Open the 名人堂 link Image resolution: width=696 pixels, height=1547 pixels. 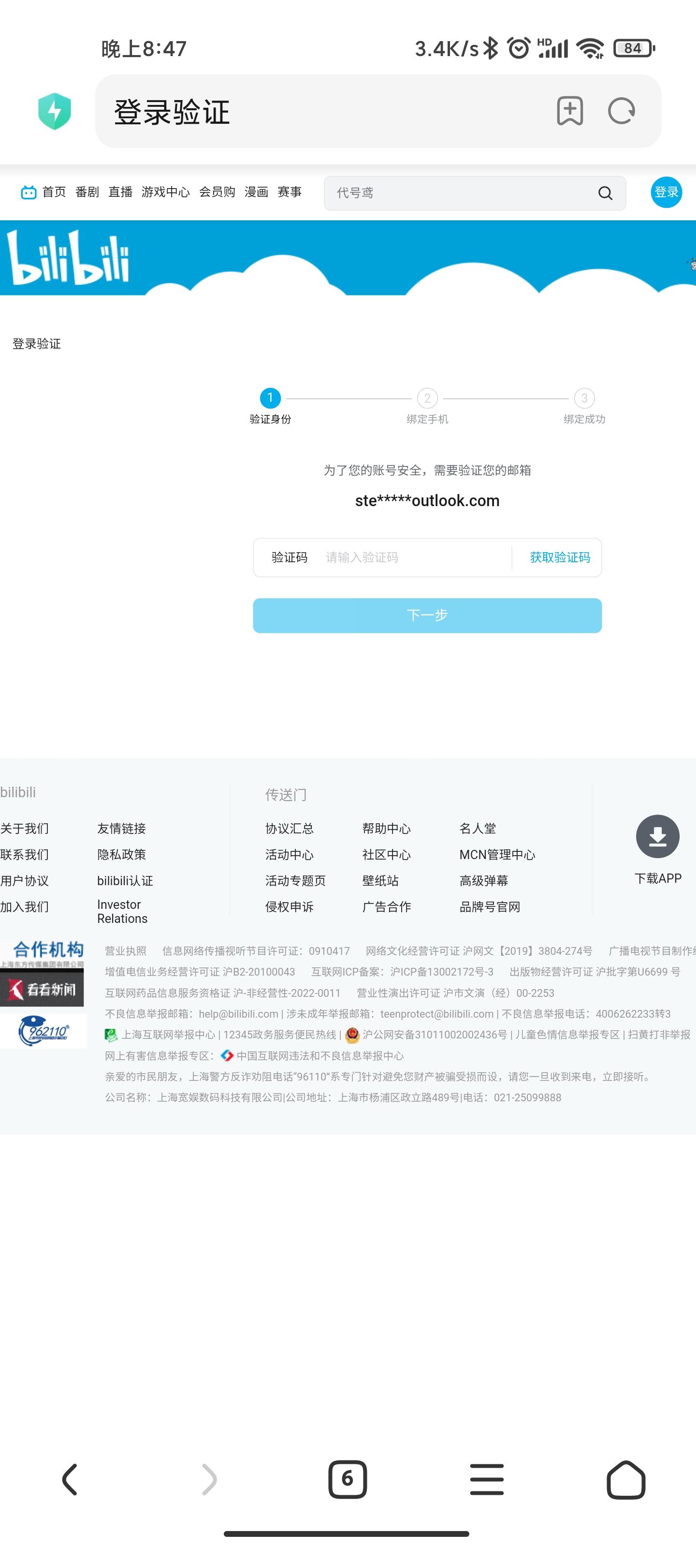tap(478, 829)
